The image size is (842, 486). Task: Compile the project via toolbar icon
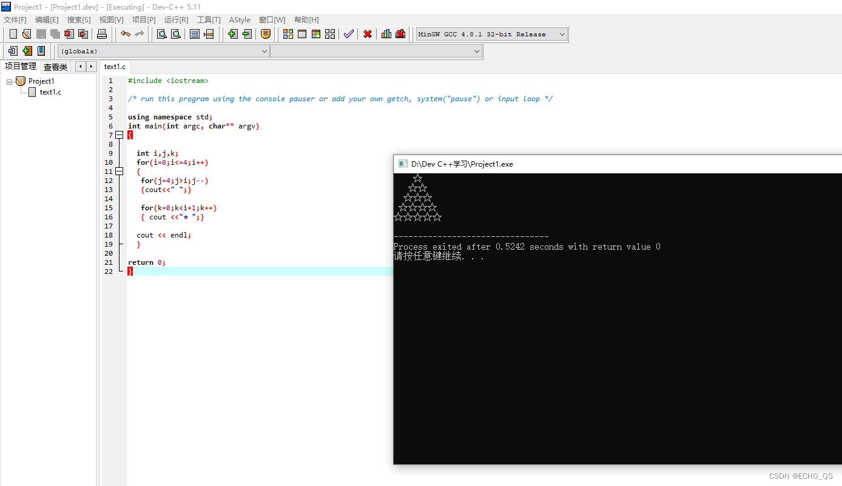[288, 34]
